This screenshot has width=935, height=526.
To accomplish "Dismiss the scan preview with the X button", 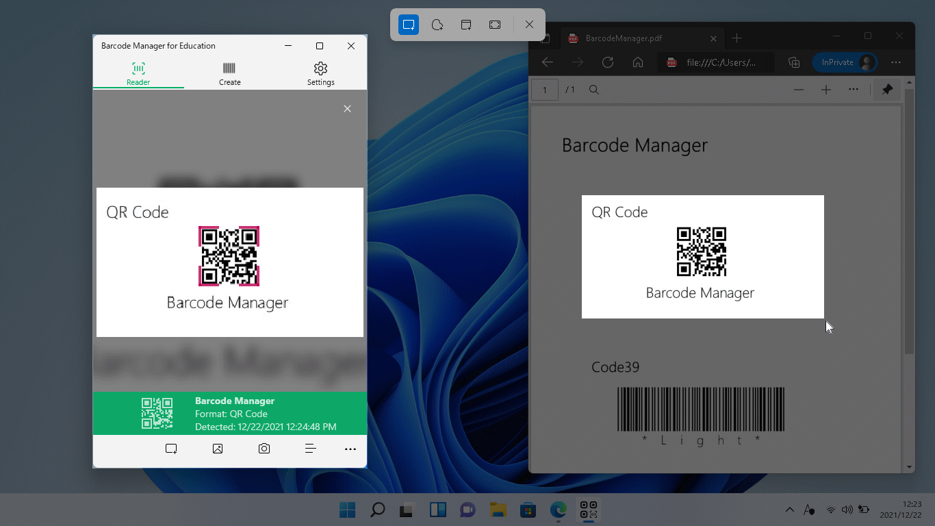I will [347, 108].
